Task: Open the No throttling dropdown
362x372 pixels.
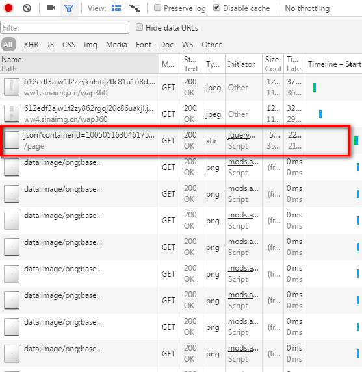Action: point(307,8)
